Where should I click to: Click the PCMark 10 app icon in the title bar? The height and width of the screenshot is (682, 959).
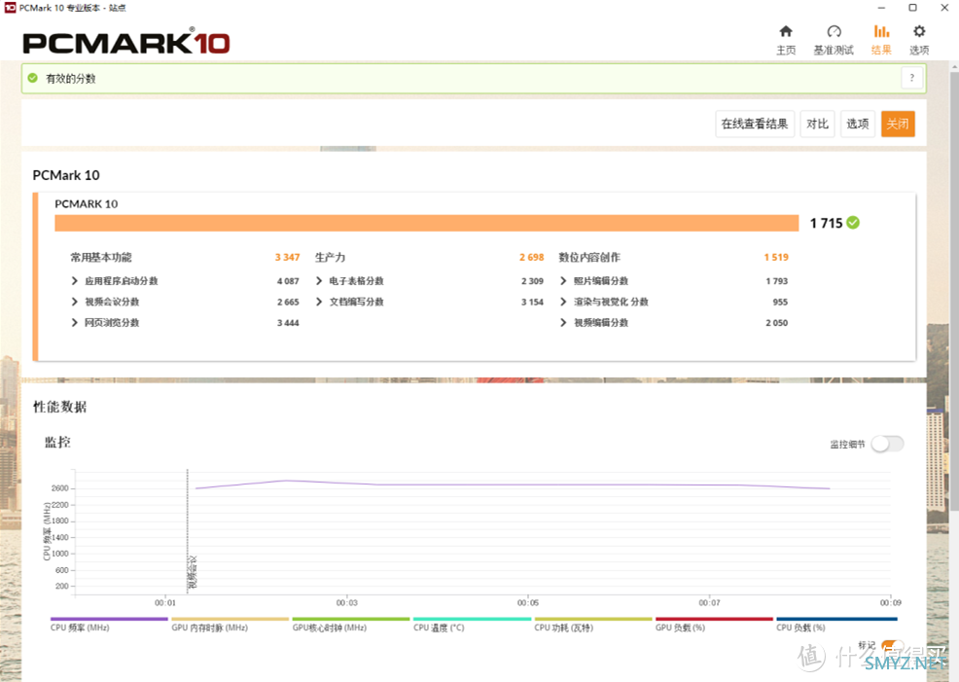(10, 8)
